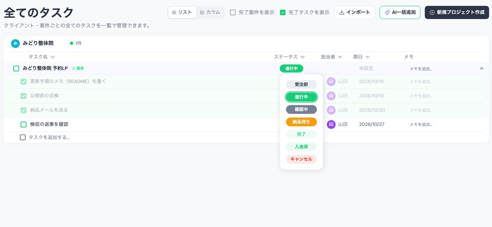
Task: Mark 検収の返事を確認 task as complete
Action: pos(23,124)
